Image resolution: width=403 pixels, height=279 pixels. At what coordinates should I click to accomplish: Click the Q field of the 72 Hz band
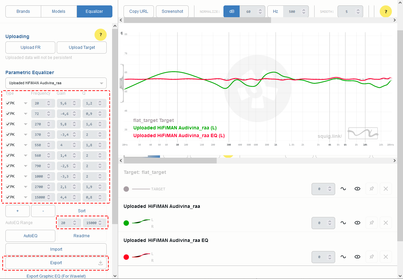[94, 114]
